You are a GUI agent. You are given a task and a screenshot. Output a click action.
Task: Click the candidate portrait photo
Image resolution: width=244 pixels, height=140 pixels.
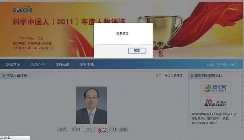91,105
